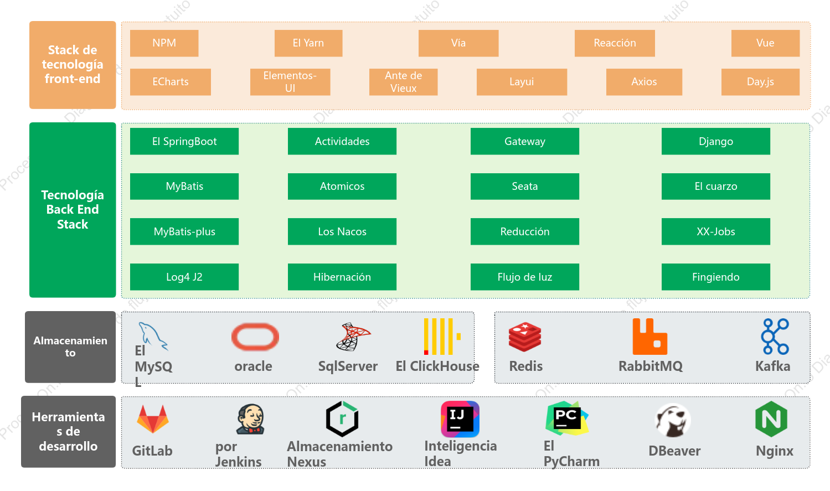This screenshot has height=491, width=830.
Task: Select the Vía box
Action: [458, 43]
